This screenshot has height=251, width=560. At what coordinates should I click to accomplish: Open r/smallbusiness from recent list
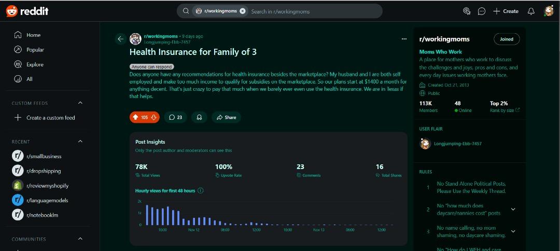[x=44, y=156]
